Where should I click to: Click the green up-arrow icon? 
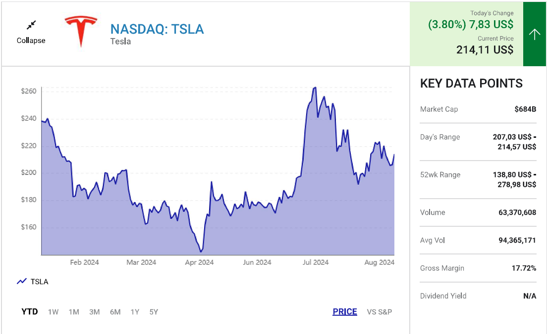click(x=534, y=34)
